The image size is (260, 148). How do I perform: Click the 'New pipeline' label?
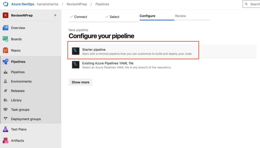78,30
